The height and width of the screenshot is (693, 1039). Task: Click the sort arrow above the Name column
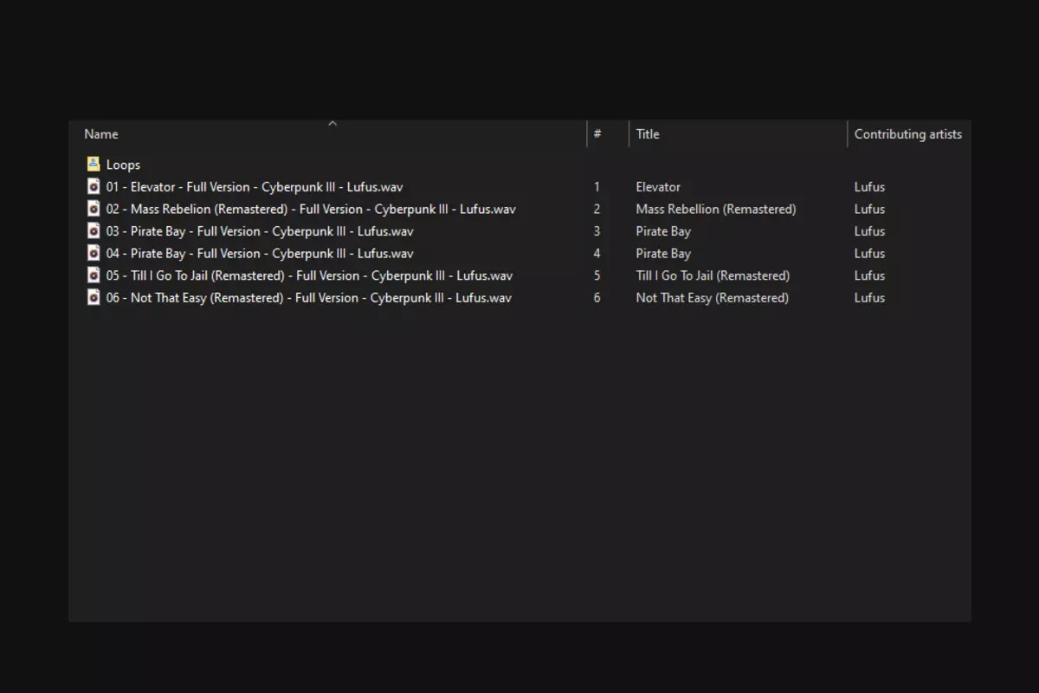coord(332,124)
